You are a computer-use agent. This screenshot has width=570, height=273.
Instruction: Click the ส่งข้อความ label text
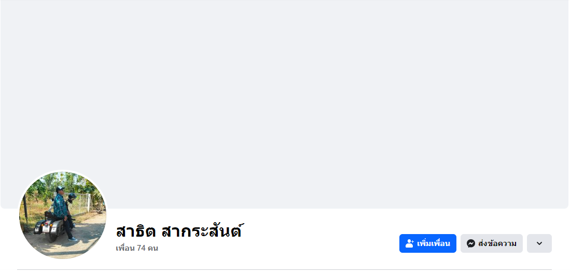click(x=497, y=243)
